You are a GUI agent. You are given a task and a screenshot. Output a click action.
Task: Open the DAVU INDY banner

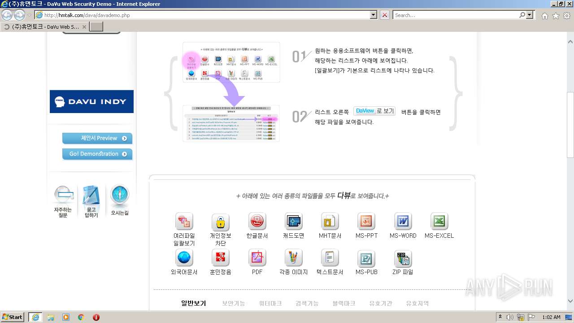[x=91, y=101]
